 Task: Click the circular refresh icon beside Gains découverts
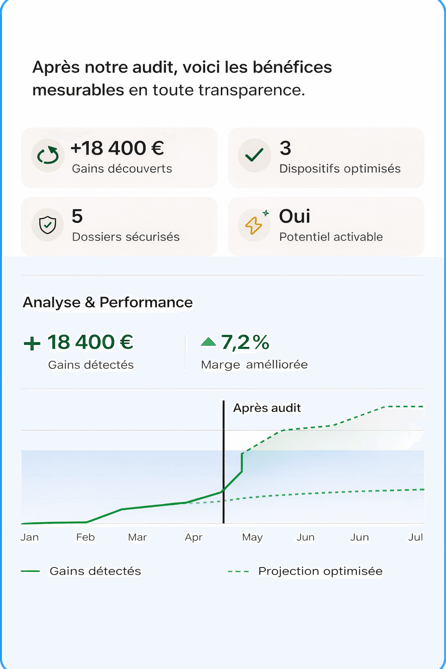pyautogui.click(x=47, y=155)
